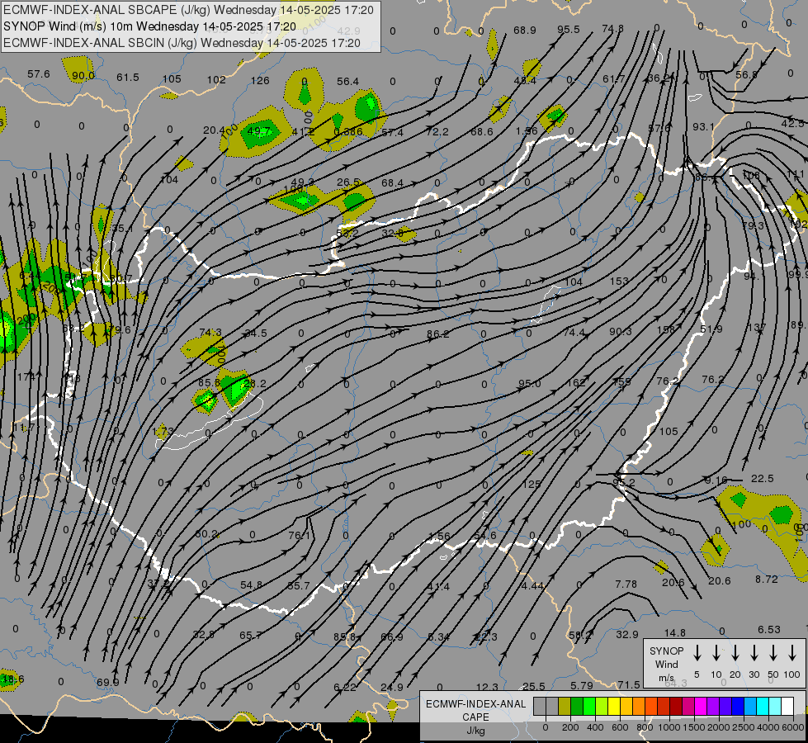This screenshot has width=808, height=743.
Task: Click the grid value 162
Action: pyautogui.click(x=575, y=382)
